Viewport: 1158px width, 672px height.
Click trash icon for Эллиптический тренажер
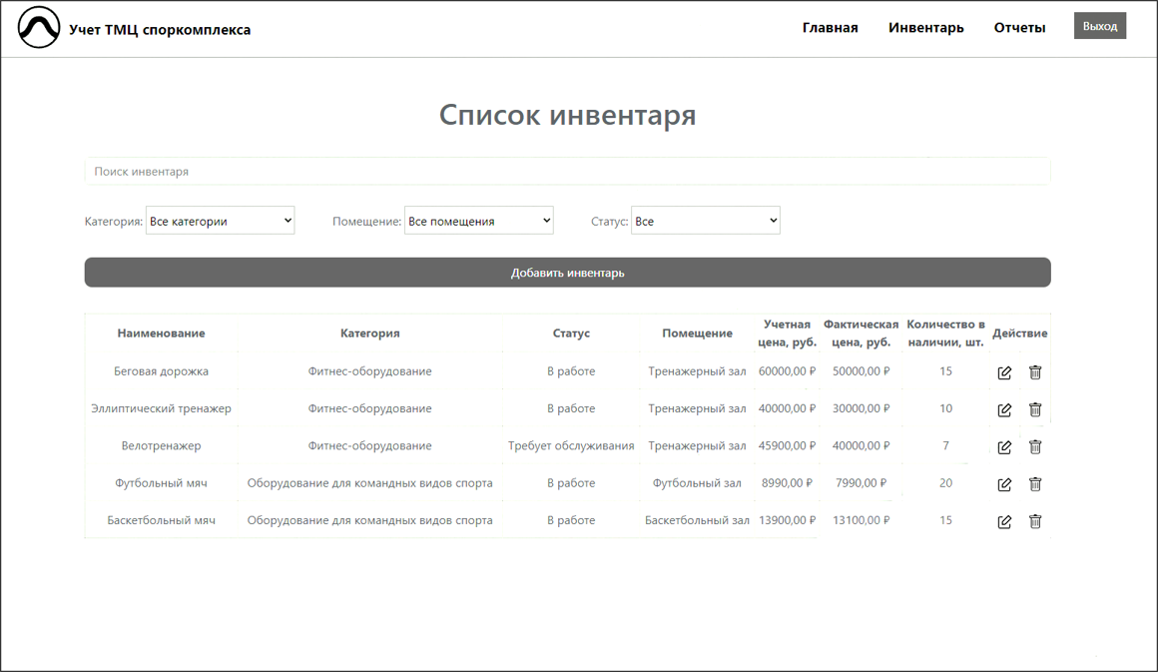point(1035,409)
